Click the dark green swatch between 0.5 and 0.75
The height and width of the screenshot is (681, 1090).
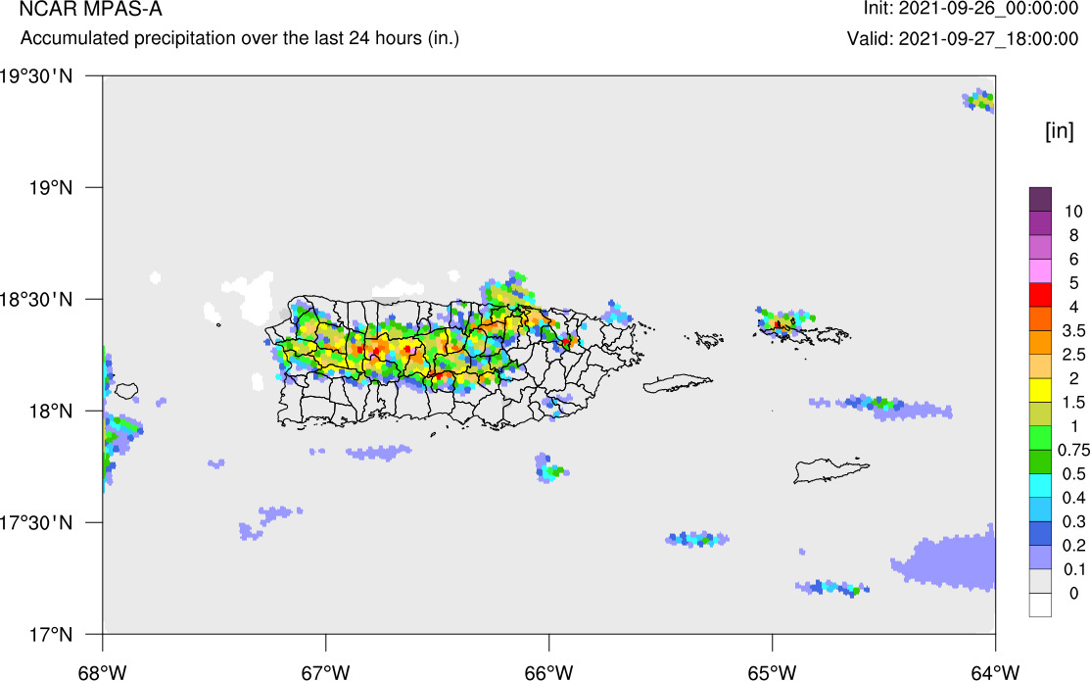point(1040,462)
